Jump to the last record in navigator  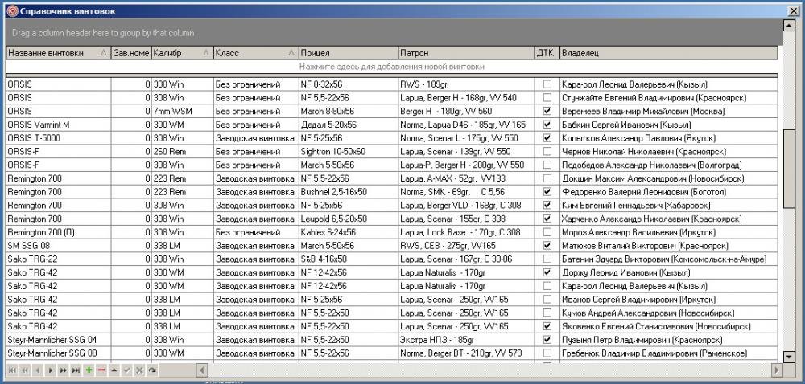pyautogui.click(x=76, y=370)
